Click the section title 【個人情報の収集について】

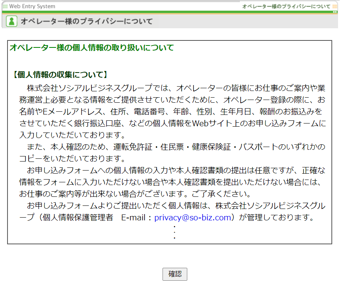[x=61, y=74]
